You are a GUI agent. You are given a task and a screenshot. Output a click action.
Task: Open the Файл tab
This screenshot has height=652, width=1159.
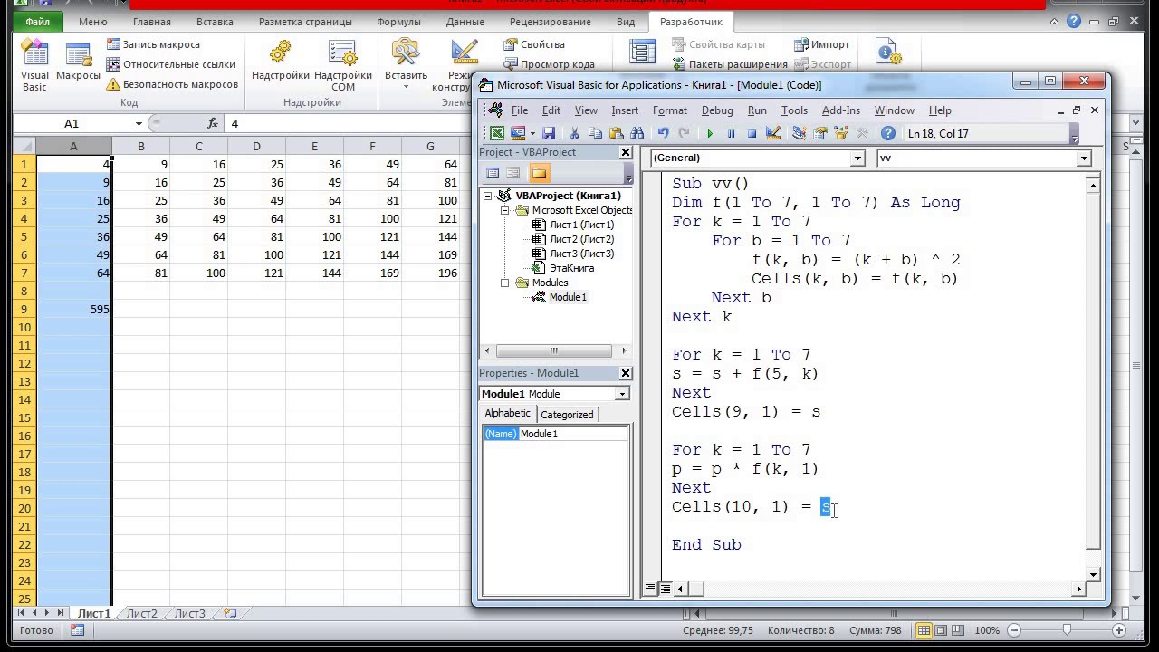click(x=37, y=22)
